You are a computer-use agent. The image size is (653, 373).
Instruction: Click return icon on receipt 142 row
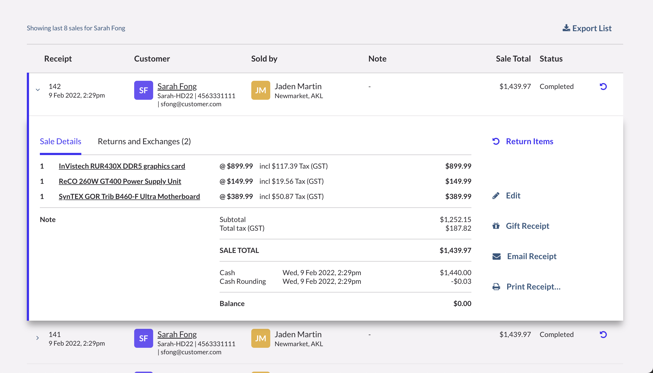(x=603, y=86)
